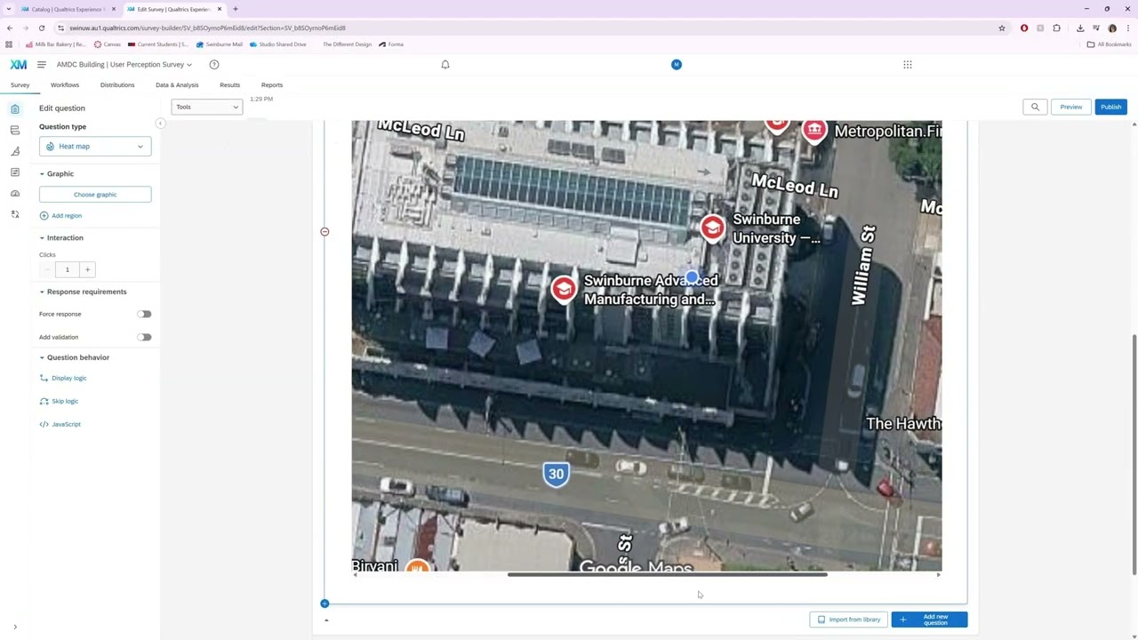Click Add new question

point(929,620)
